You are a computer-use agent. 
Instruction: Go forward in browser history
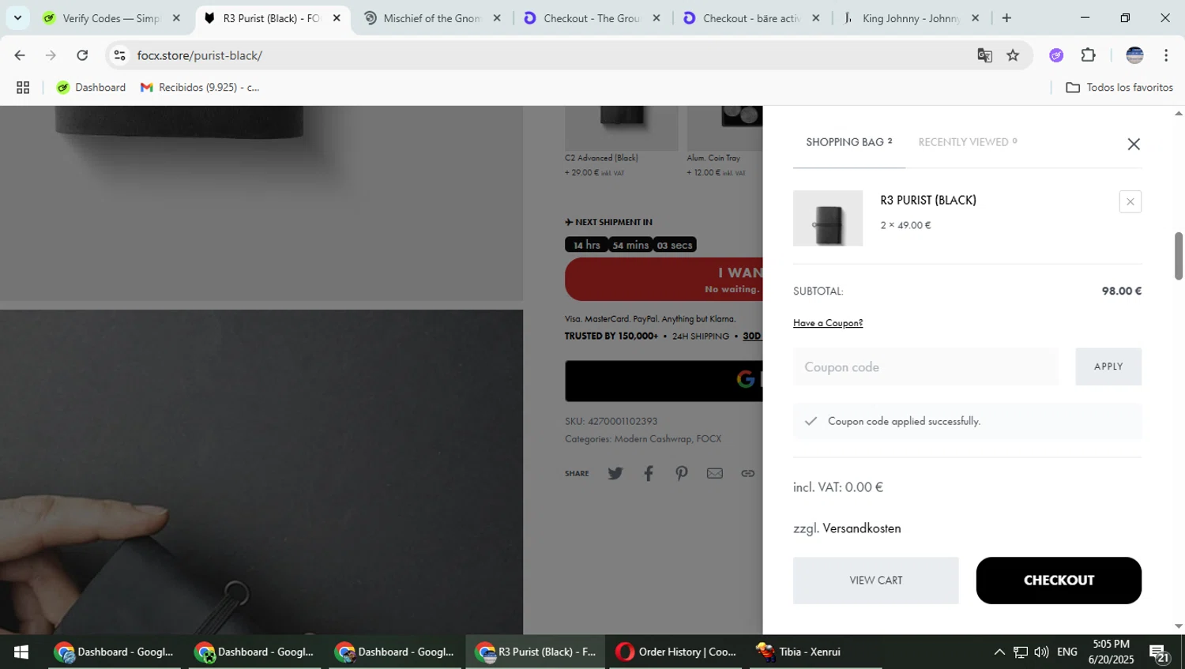pos(51,55)
